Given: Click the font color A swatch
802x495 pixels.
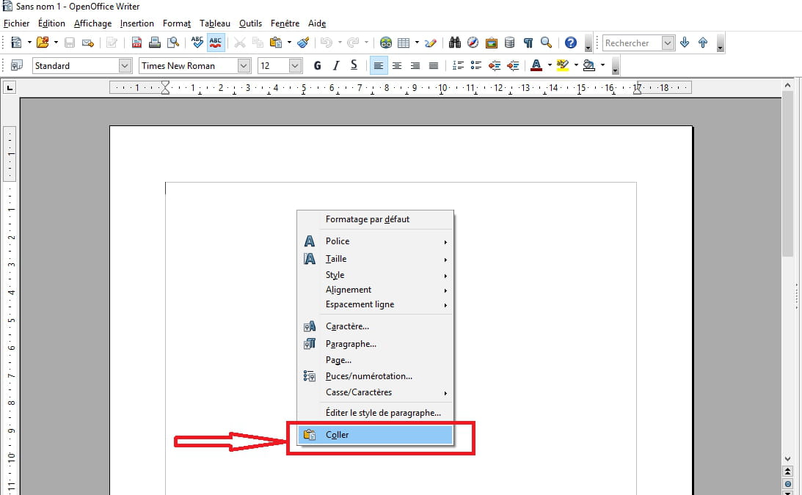Looking at the screenshot, I should click(x=536, y=66).
